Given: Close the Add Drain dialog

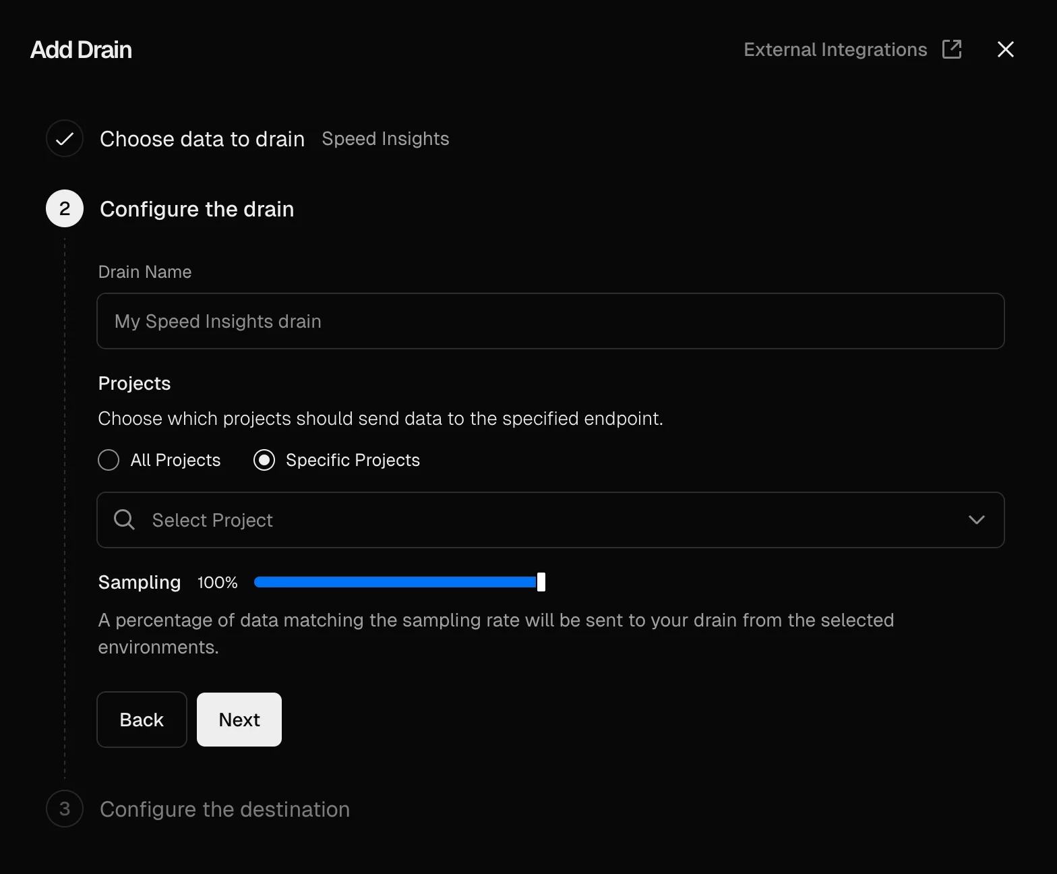Looking at the screenshot, I should coord(1005,49).
